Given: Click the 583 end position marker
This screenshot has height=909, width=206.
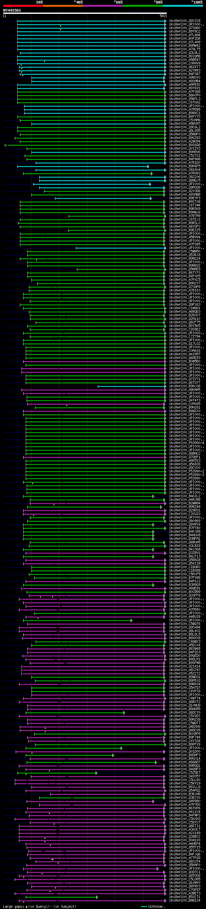Looking at the screenshot, I should [163, 16].
